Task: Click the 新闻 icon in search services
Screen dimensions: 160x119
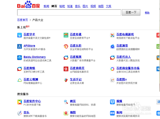Action: (x=112, y=113)
